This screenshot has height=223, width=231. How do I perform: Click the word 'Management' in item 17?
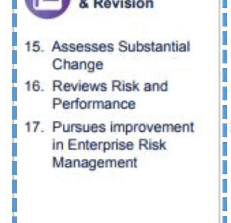[95, 162]
